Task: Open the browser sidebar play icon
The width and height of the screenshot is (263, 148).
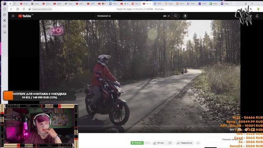Action: [x=5, y=21]
